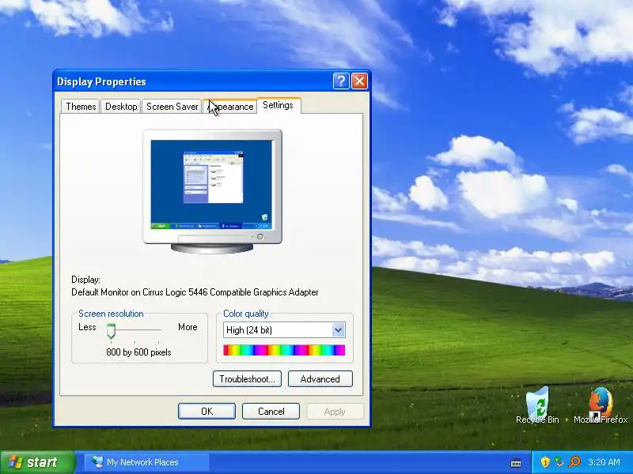Click the orange magnifier tray icon

point(574,462)
